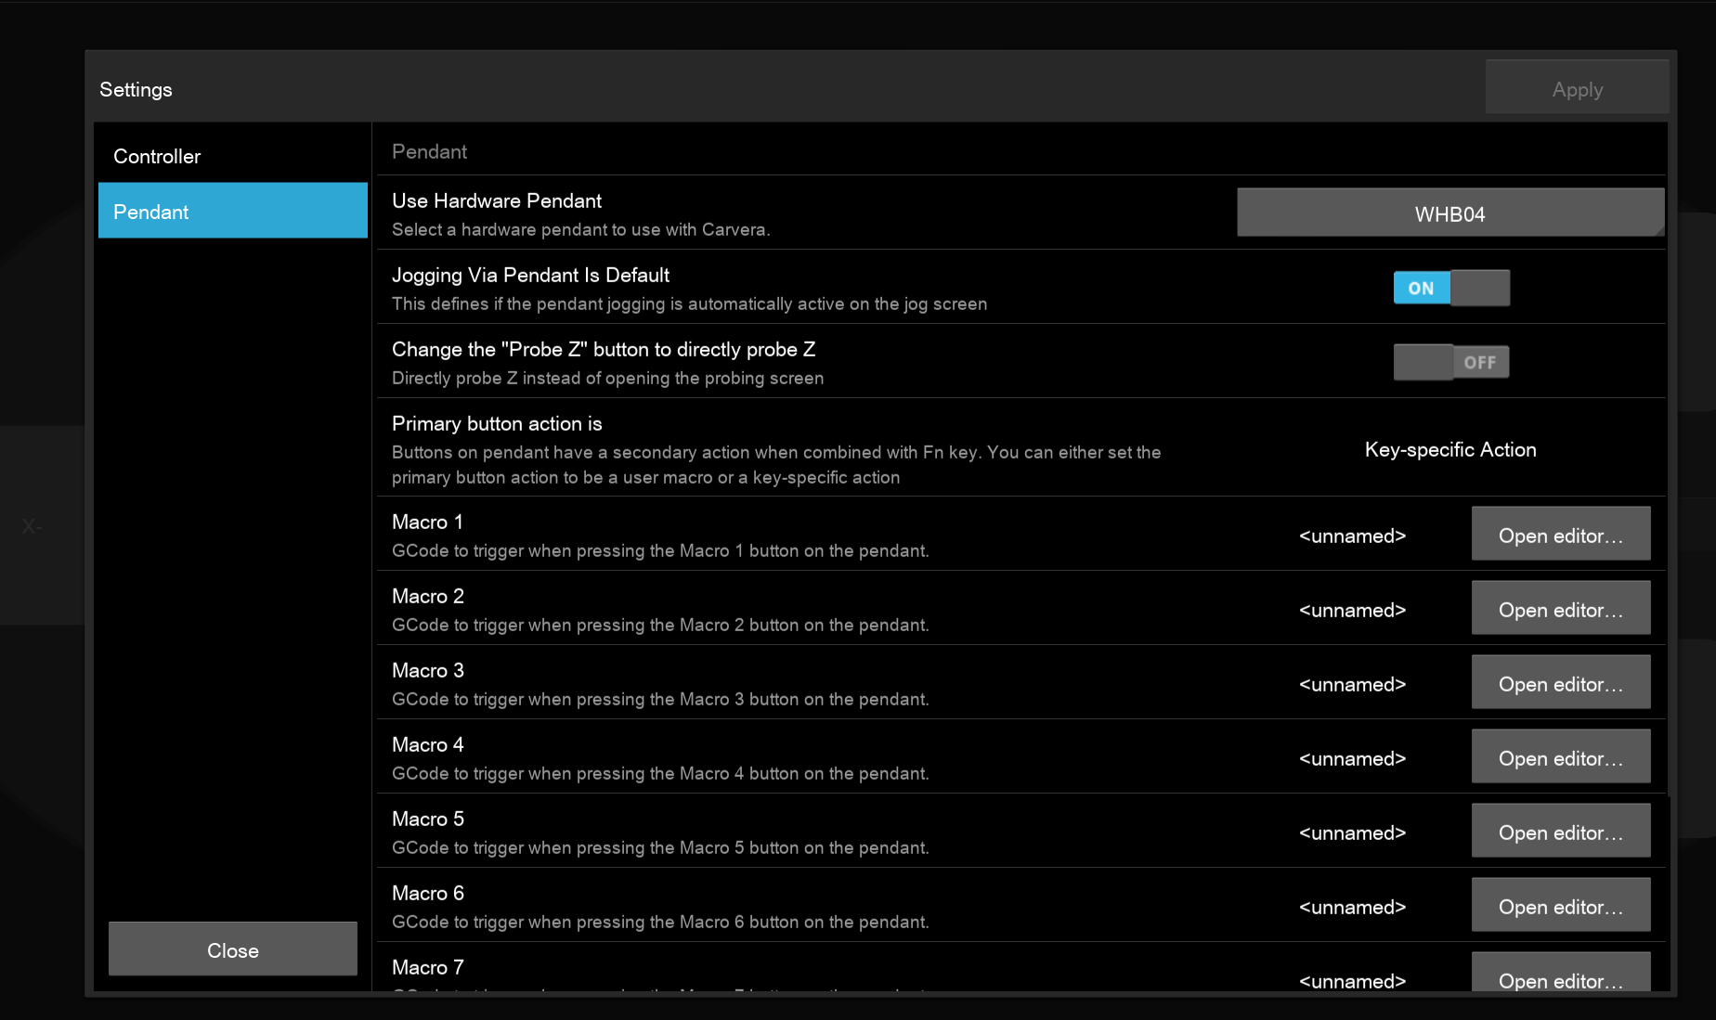Open editor for Macro 4

tap(1560, 757)
